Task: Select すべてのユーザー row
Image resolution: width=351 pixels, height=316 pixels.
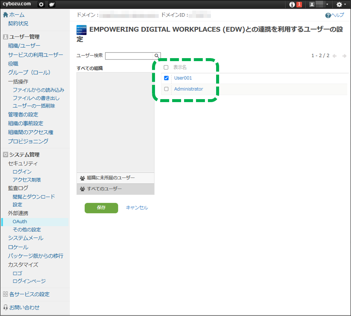Action: pos(116,189)
